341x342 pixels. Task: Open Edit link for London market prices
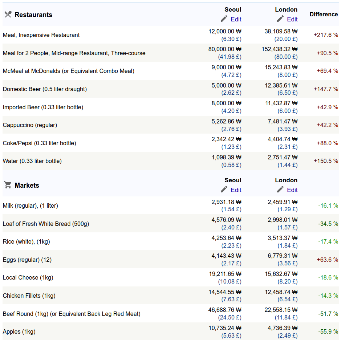click(x=292, y=190)
